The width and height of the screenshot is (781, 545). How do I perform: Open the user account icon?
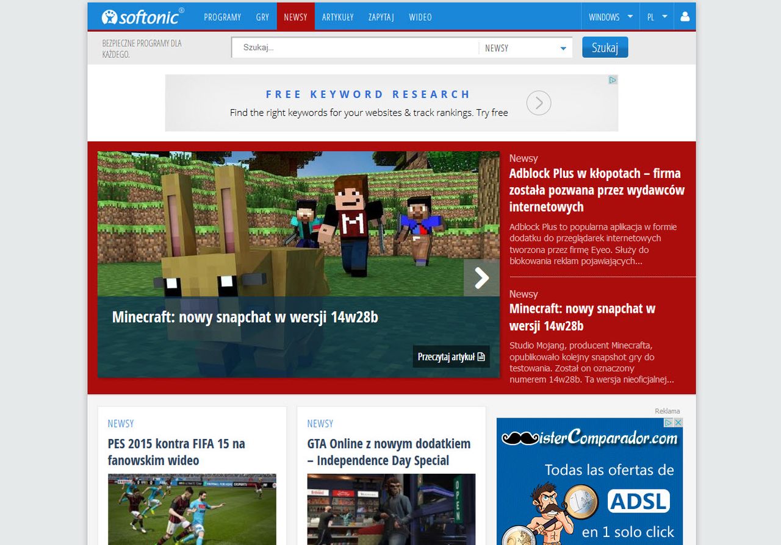[x=685, y=17]
